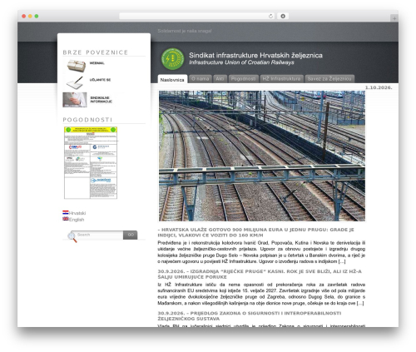
Task: Open article Prijedlog zakona o sigurnosti
Action: point(250,316)
